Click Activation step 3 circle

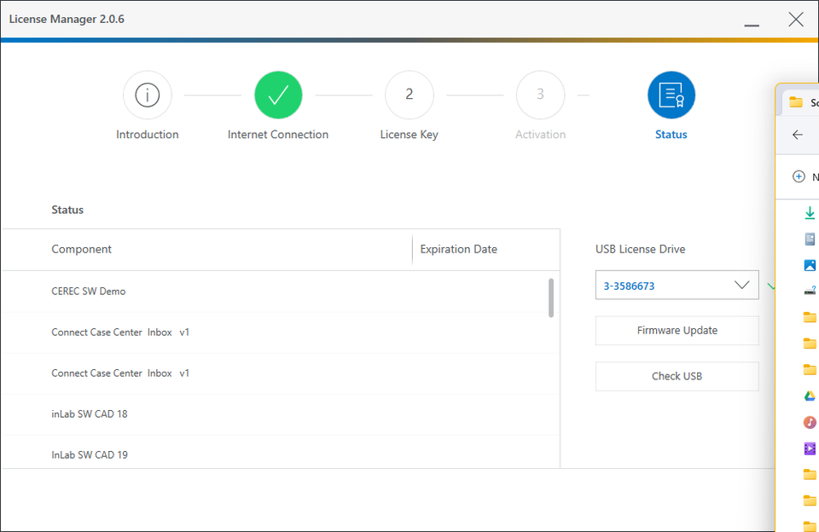540,95
